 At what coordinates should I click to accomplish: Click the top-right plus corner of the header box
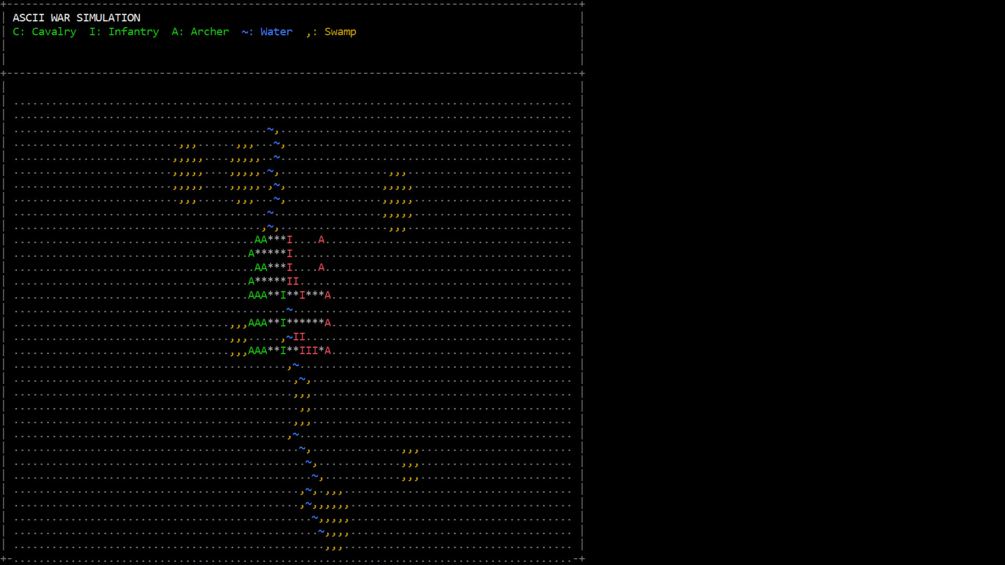[582, 4]
